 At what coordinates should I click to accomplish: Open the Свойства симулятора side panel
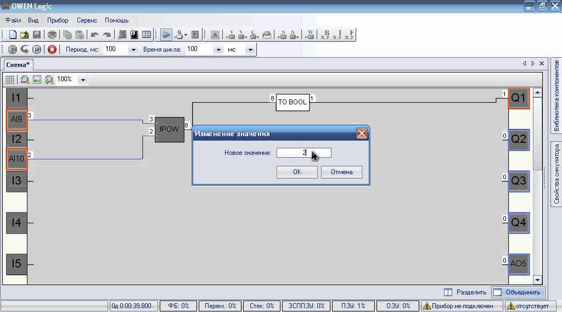click(x=557, y=174)
